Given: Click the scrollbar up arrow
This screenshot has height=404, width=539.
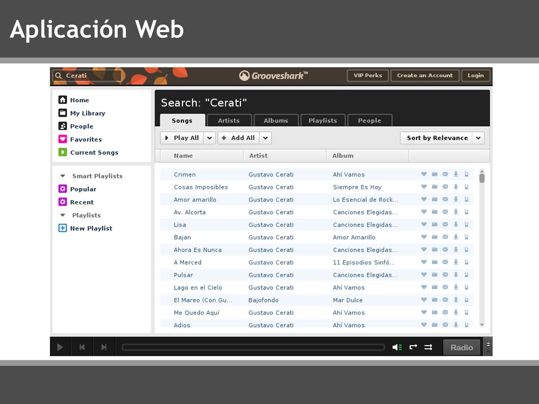Looking at the screenshot, I should [482, 171].
